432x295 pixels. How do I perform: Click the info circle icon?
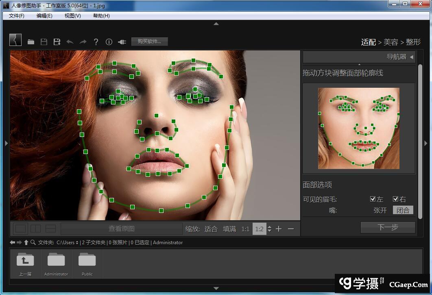coord(109,42)
